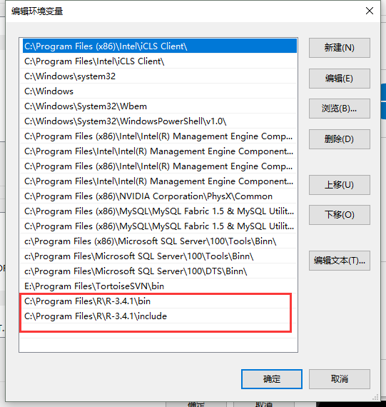This screenshot has height=407, width=386.
Task: Confirm changes with 确定 button
Action: pos(272,379)
